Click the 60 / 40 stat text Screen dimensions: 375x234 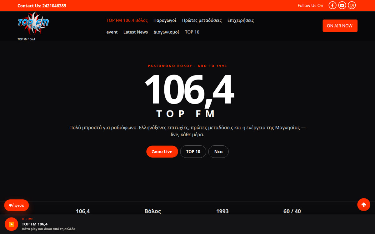[292, 211]
